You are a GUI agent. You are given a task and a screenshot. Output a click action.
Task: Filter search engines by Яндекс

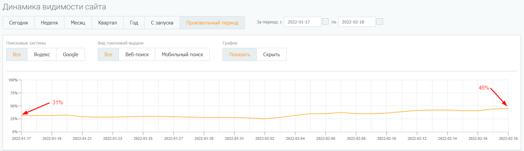click(x=42, y=54)
